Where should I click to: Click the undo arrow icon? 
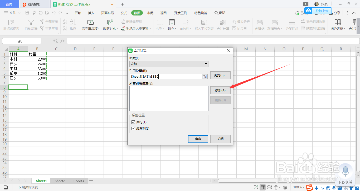coord(54,13)
